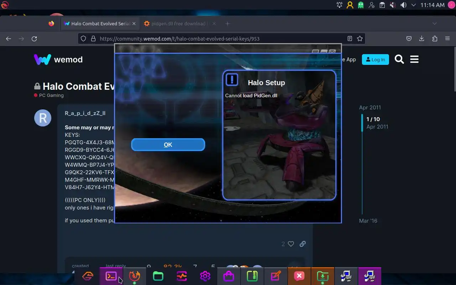456x285 pixels.
Task: Click the green ghost tray icon
Action: pos(361,5)
